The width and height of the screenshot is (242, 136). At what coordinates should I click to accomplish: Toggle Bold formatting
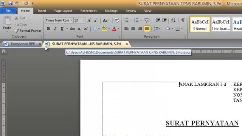coord(48,29)
